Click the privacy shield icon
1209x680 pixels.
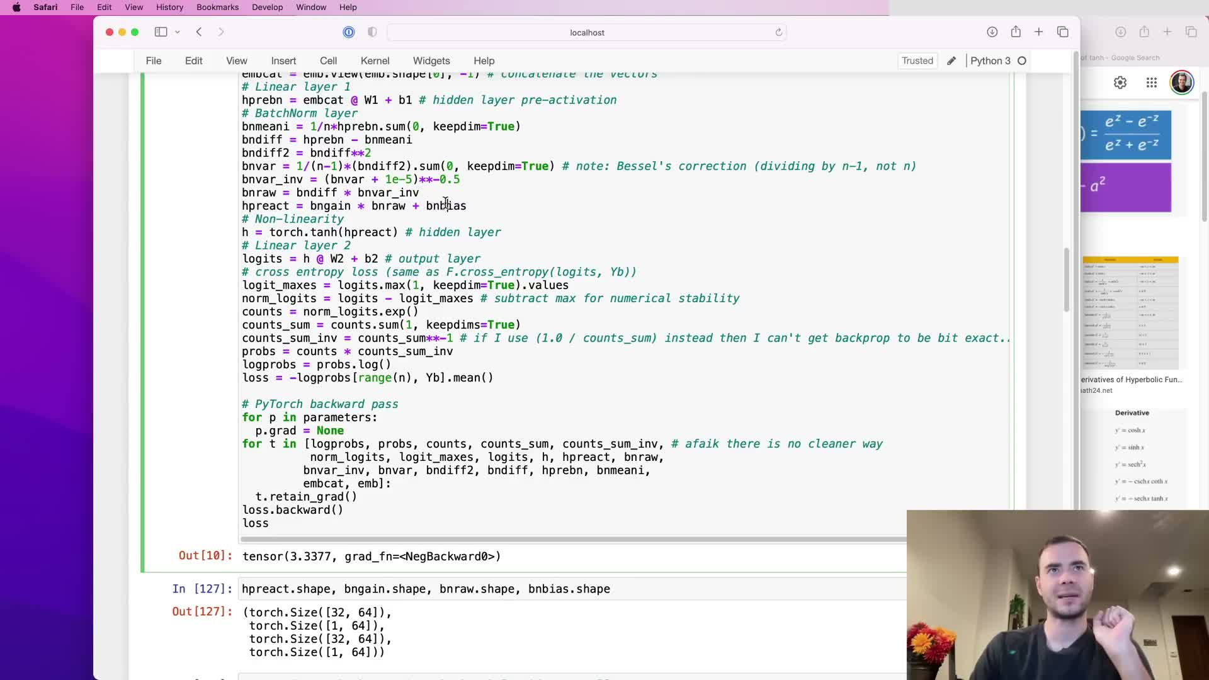coord(372,32)
